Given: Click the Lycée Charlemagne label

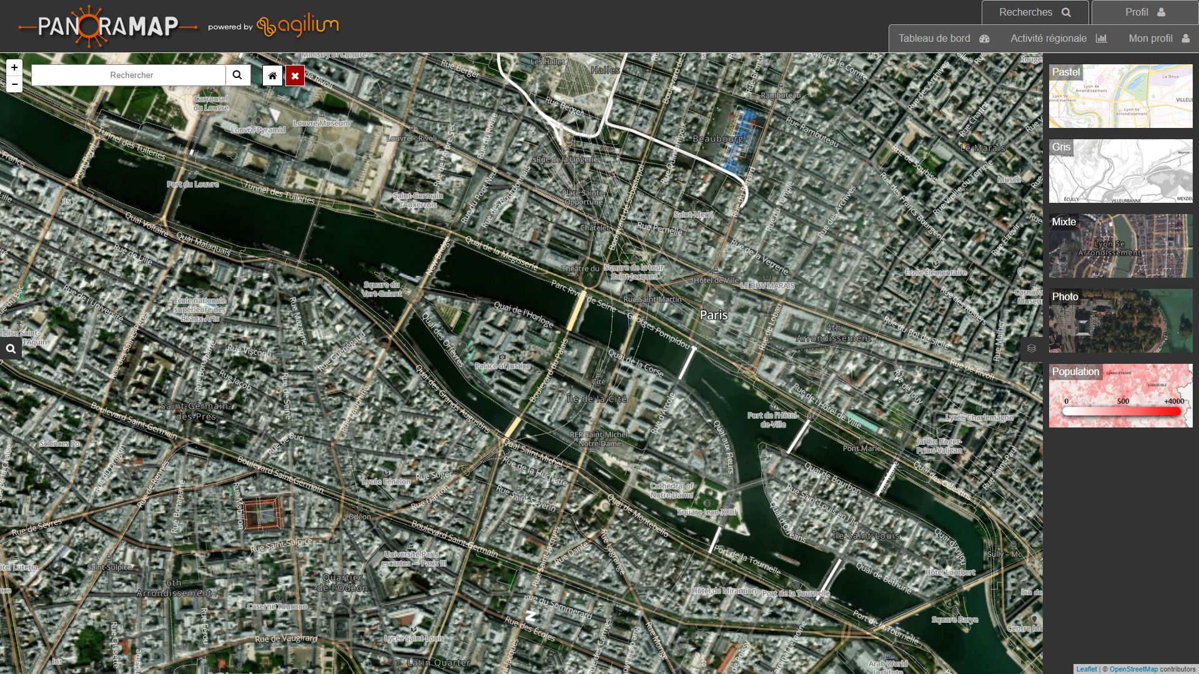Looking at the screenshot, I should (979, 418).
